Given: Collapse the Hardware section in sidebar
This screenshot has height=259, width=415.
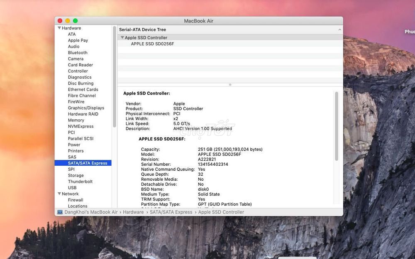Looking at the screenshot, I should point(59,28).
